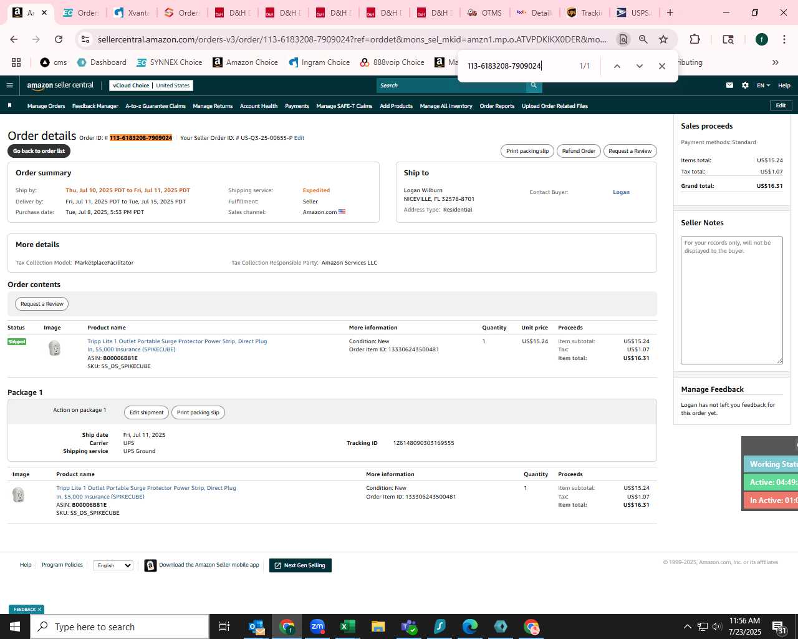798x639 pixels.
Task: Click the find next result arrow
Action: (x=639, y=66)
